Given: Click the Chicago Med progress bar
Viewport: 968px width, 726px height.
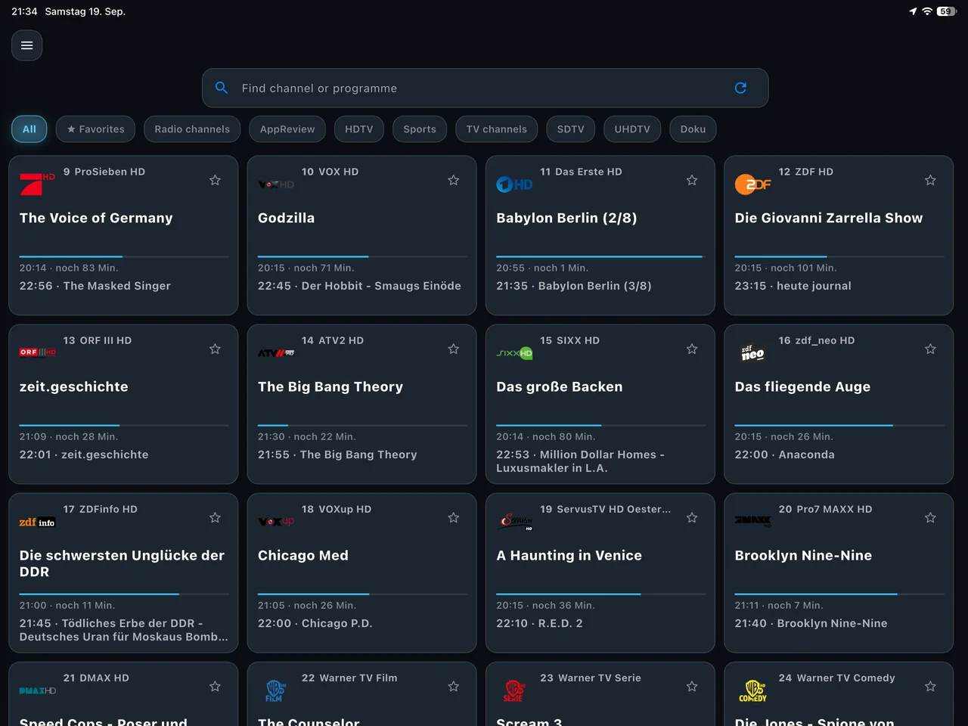Looking at the screenshot, I should 362,594.
